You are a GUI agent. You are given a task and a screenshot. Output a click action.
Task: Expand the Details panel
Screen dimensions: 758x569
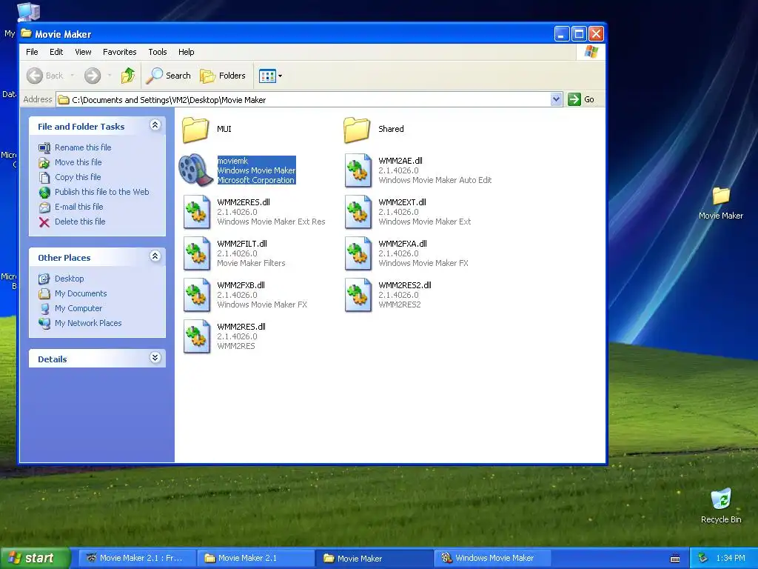[x=155, y=358]
